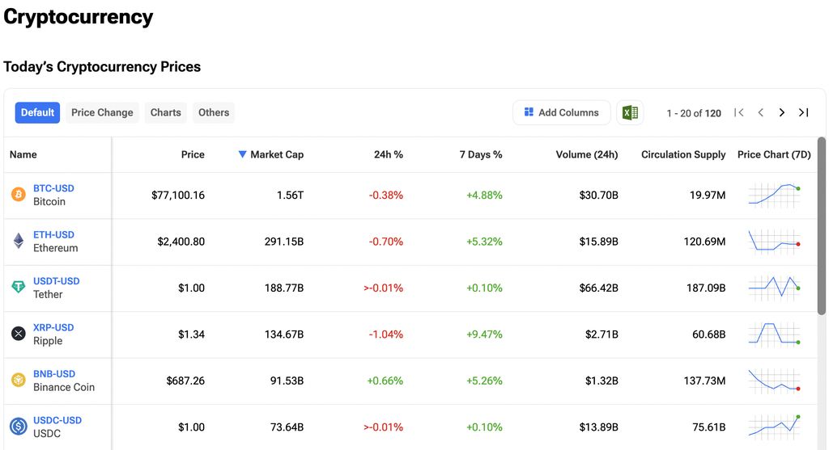829x450 pixels.
Task: Go to previous page arrow
Action: tap(761, 112)
